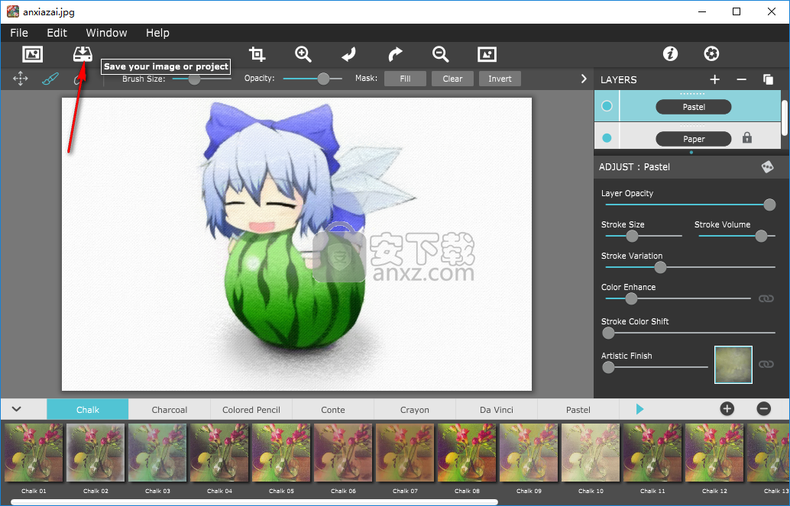Switch to the Pastel preset tab
This screenshot has width=790, height=506.
click(578, 409)
